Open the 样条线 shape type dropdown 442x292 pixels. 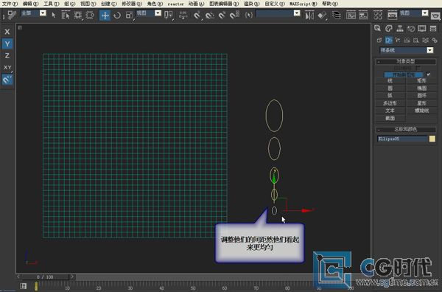click(406, 50)
